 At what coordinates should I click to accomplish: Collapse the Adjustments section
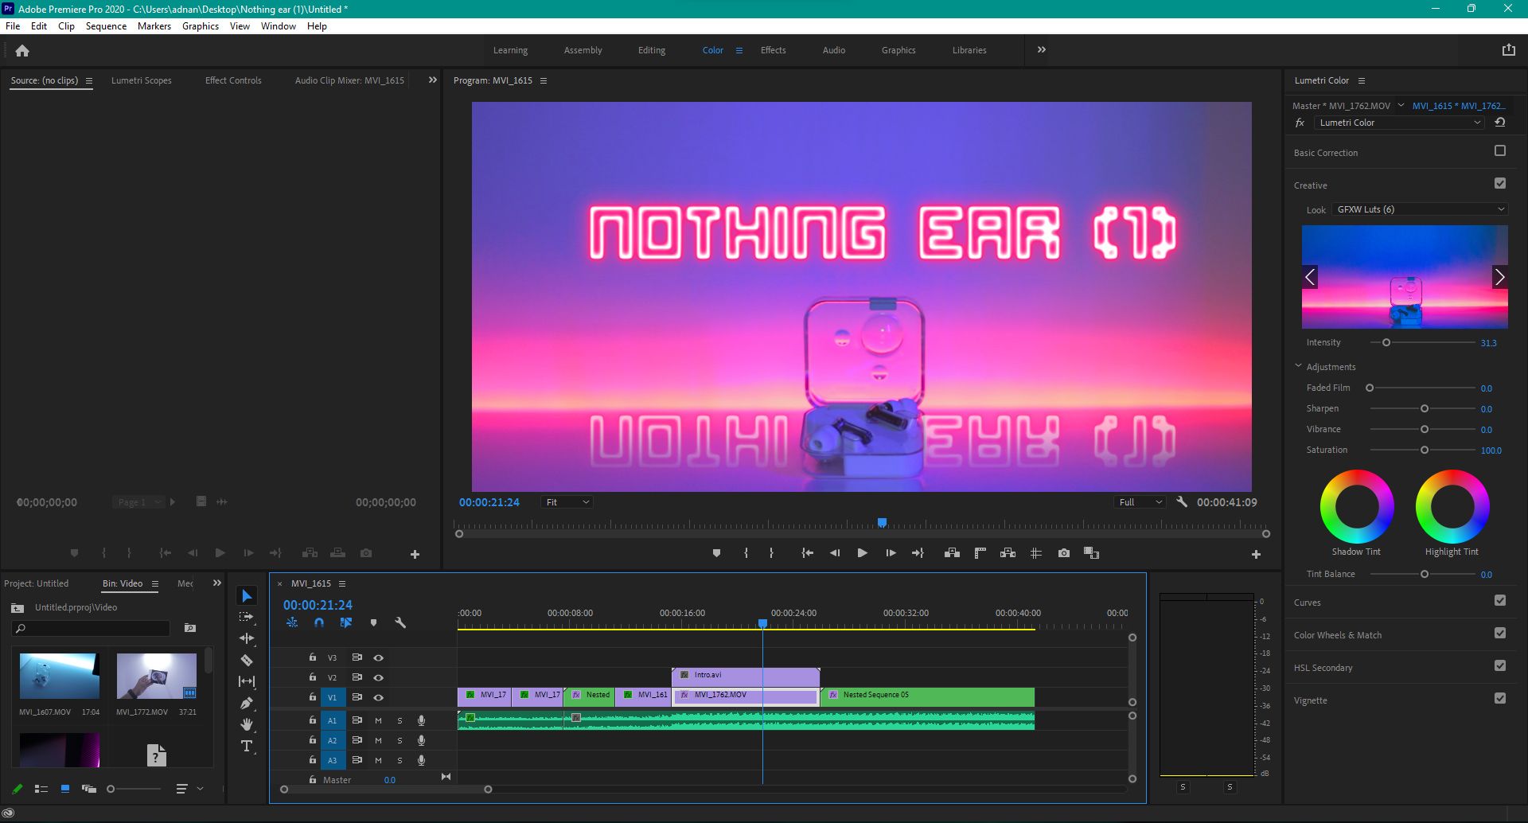pos(1298,366)
